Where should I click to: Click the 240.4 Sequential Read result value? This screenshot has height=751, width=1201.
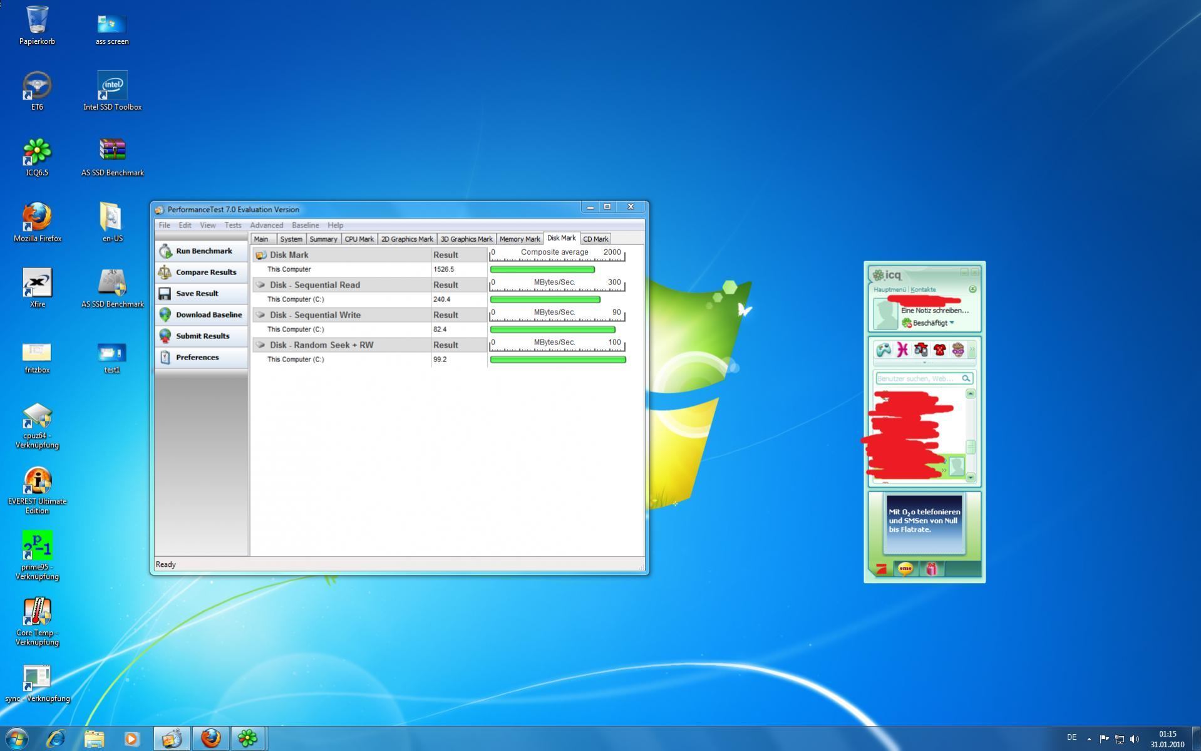(441, 299)
